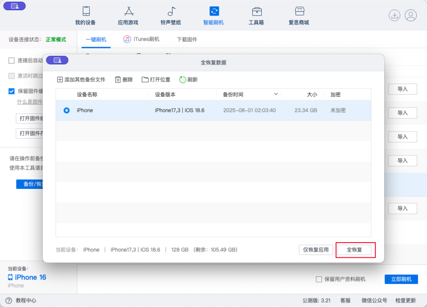427x307 pixels.
Task: Click the 教程中心 help question icon
Action: click(9, 300)
